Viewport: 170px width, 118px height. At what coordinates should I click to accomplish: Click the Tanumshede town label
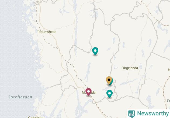(47, 32)
